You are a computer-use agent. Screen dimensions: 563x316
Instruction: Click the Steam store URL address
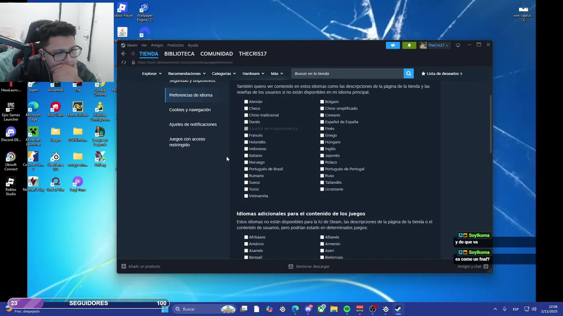click(185, 62)
